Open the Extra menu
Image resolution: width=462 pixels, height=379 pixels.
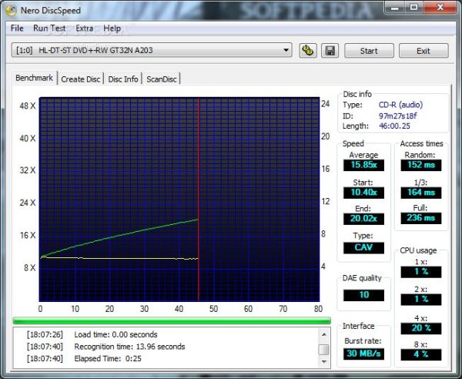coord(85,29)
